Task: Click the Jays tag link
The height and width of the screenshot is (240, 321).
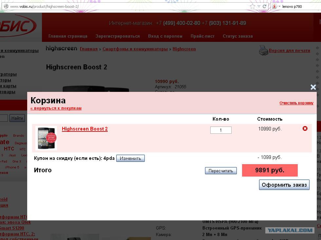Action: 12,155
